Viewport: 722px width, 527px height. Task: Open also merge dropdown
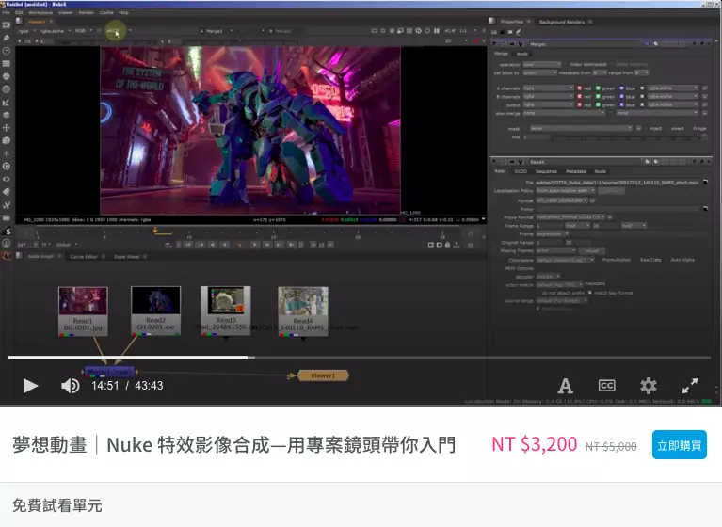coord(564,113)
